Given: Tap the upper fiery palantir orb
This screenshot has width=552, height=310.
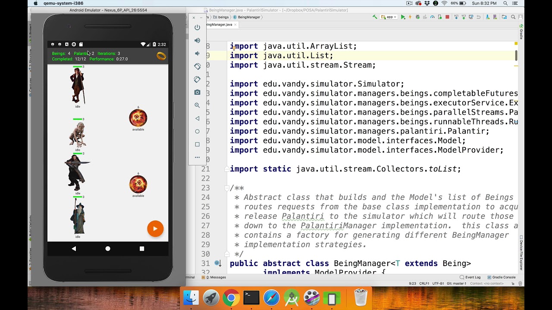Looking at the screenshot, I should coord(138,118).
